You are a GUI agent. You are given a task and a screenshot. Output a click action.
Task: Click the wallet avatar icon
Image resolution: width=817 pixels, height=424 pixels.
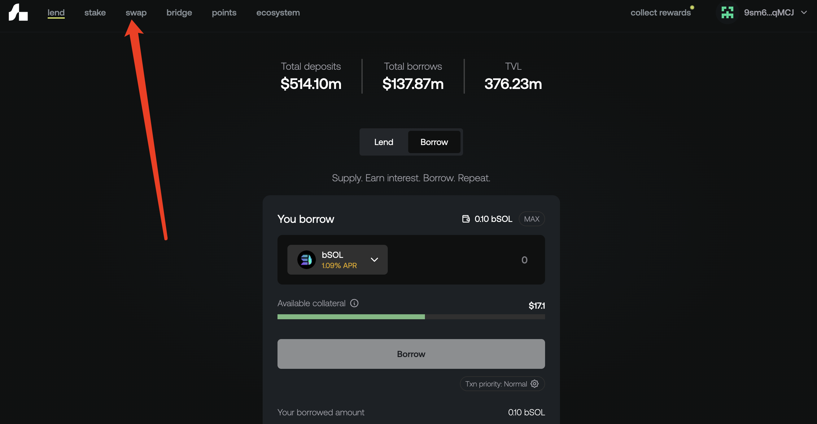[727, 12]
